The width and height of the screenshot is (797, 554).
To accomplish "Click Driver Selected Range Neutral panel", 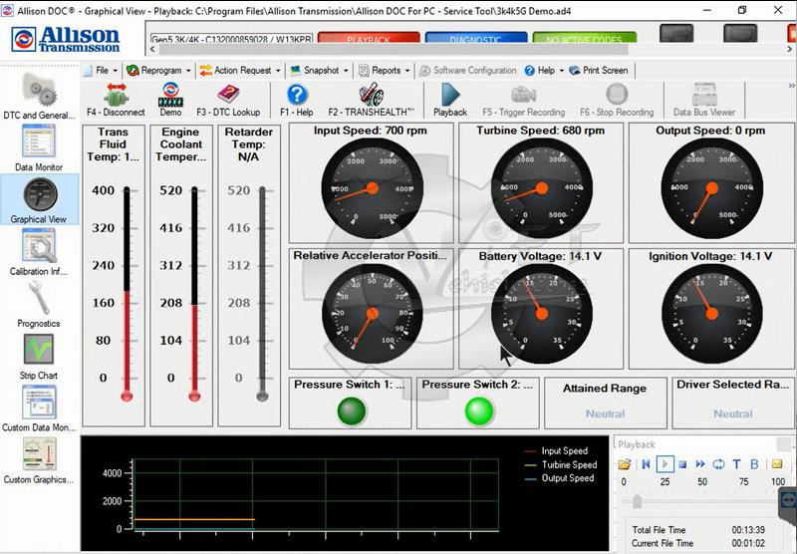I will (733, 403).
